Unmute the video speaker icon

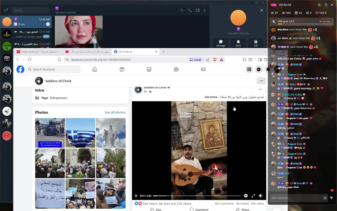point(261,196)
